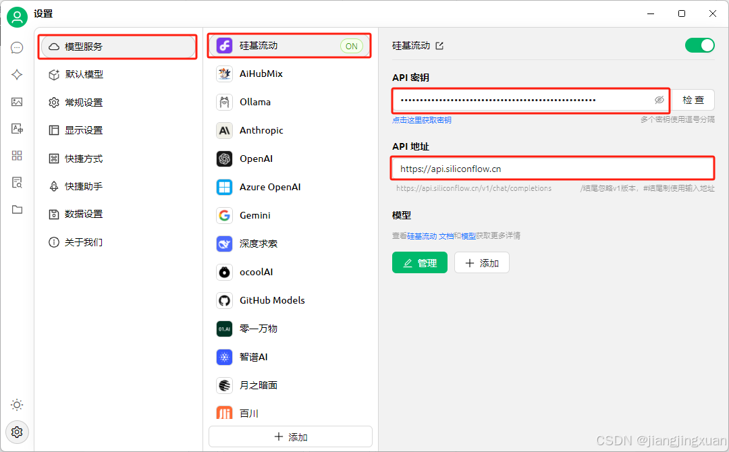Viewport: 729px width, 452px height.
Task: Open the 硅基流动 文档 link
Action: tap(431, 236)
